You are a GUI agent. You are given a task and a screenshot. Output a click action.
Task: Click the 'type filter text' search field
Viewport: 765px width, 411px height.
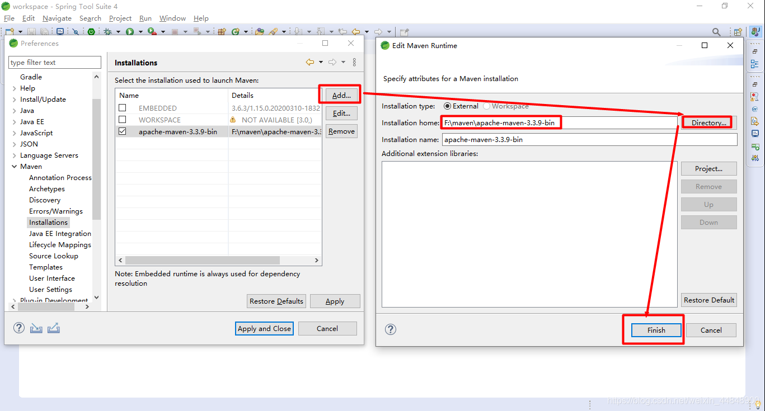(x=55, y=63)
